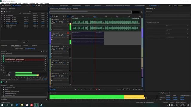This screenshot has height=107, width=191.
Task: Select file 123111.mp3 in Files panel
Action: (x=9, y=27)
